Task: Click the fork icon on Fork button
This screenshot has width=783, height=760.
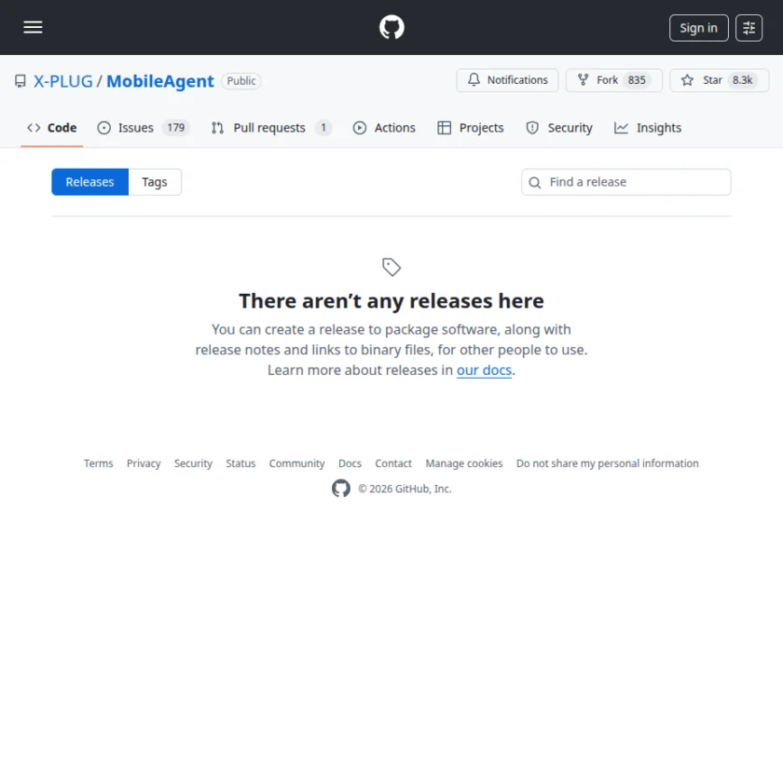Action: coord(583,80)
